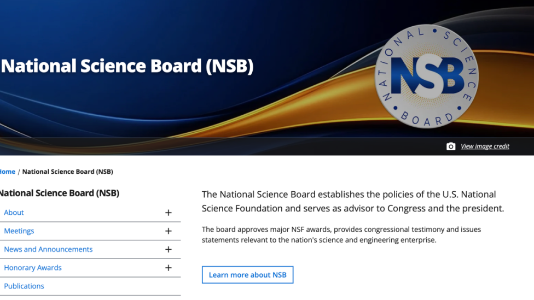The width and height of the screenshot is (534, 300).
Task: Click the circular NSB seal logo
Action: coord(427,76)
